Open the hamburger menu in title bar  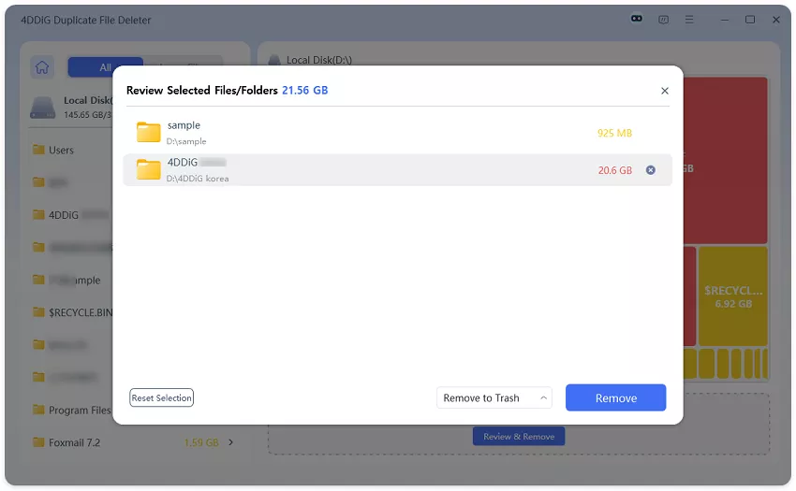(689, 20)
